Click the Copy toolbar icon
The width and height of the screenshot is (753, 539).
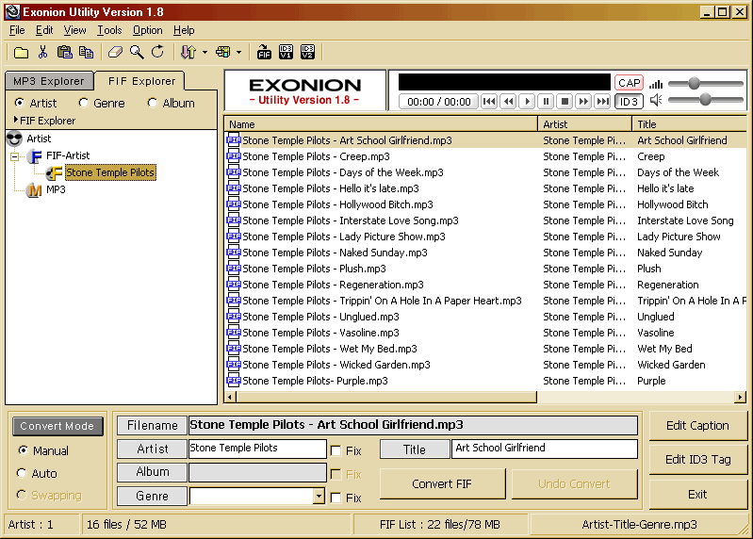coord(86,52)
